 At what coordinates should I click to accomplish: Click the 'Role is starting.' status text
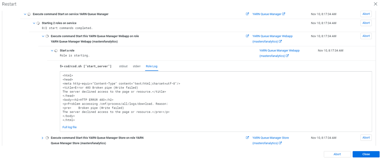[74, 55]
